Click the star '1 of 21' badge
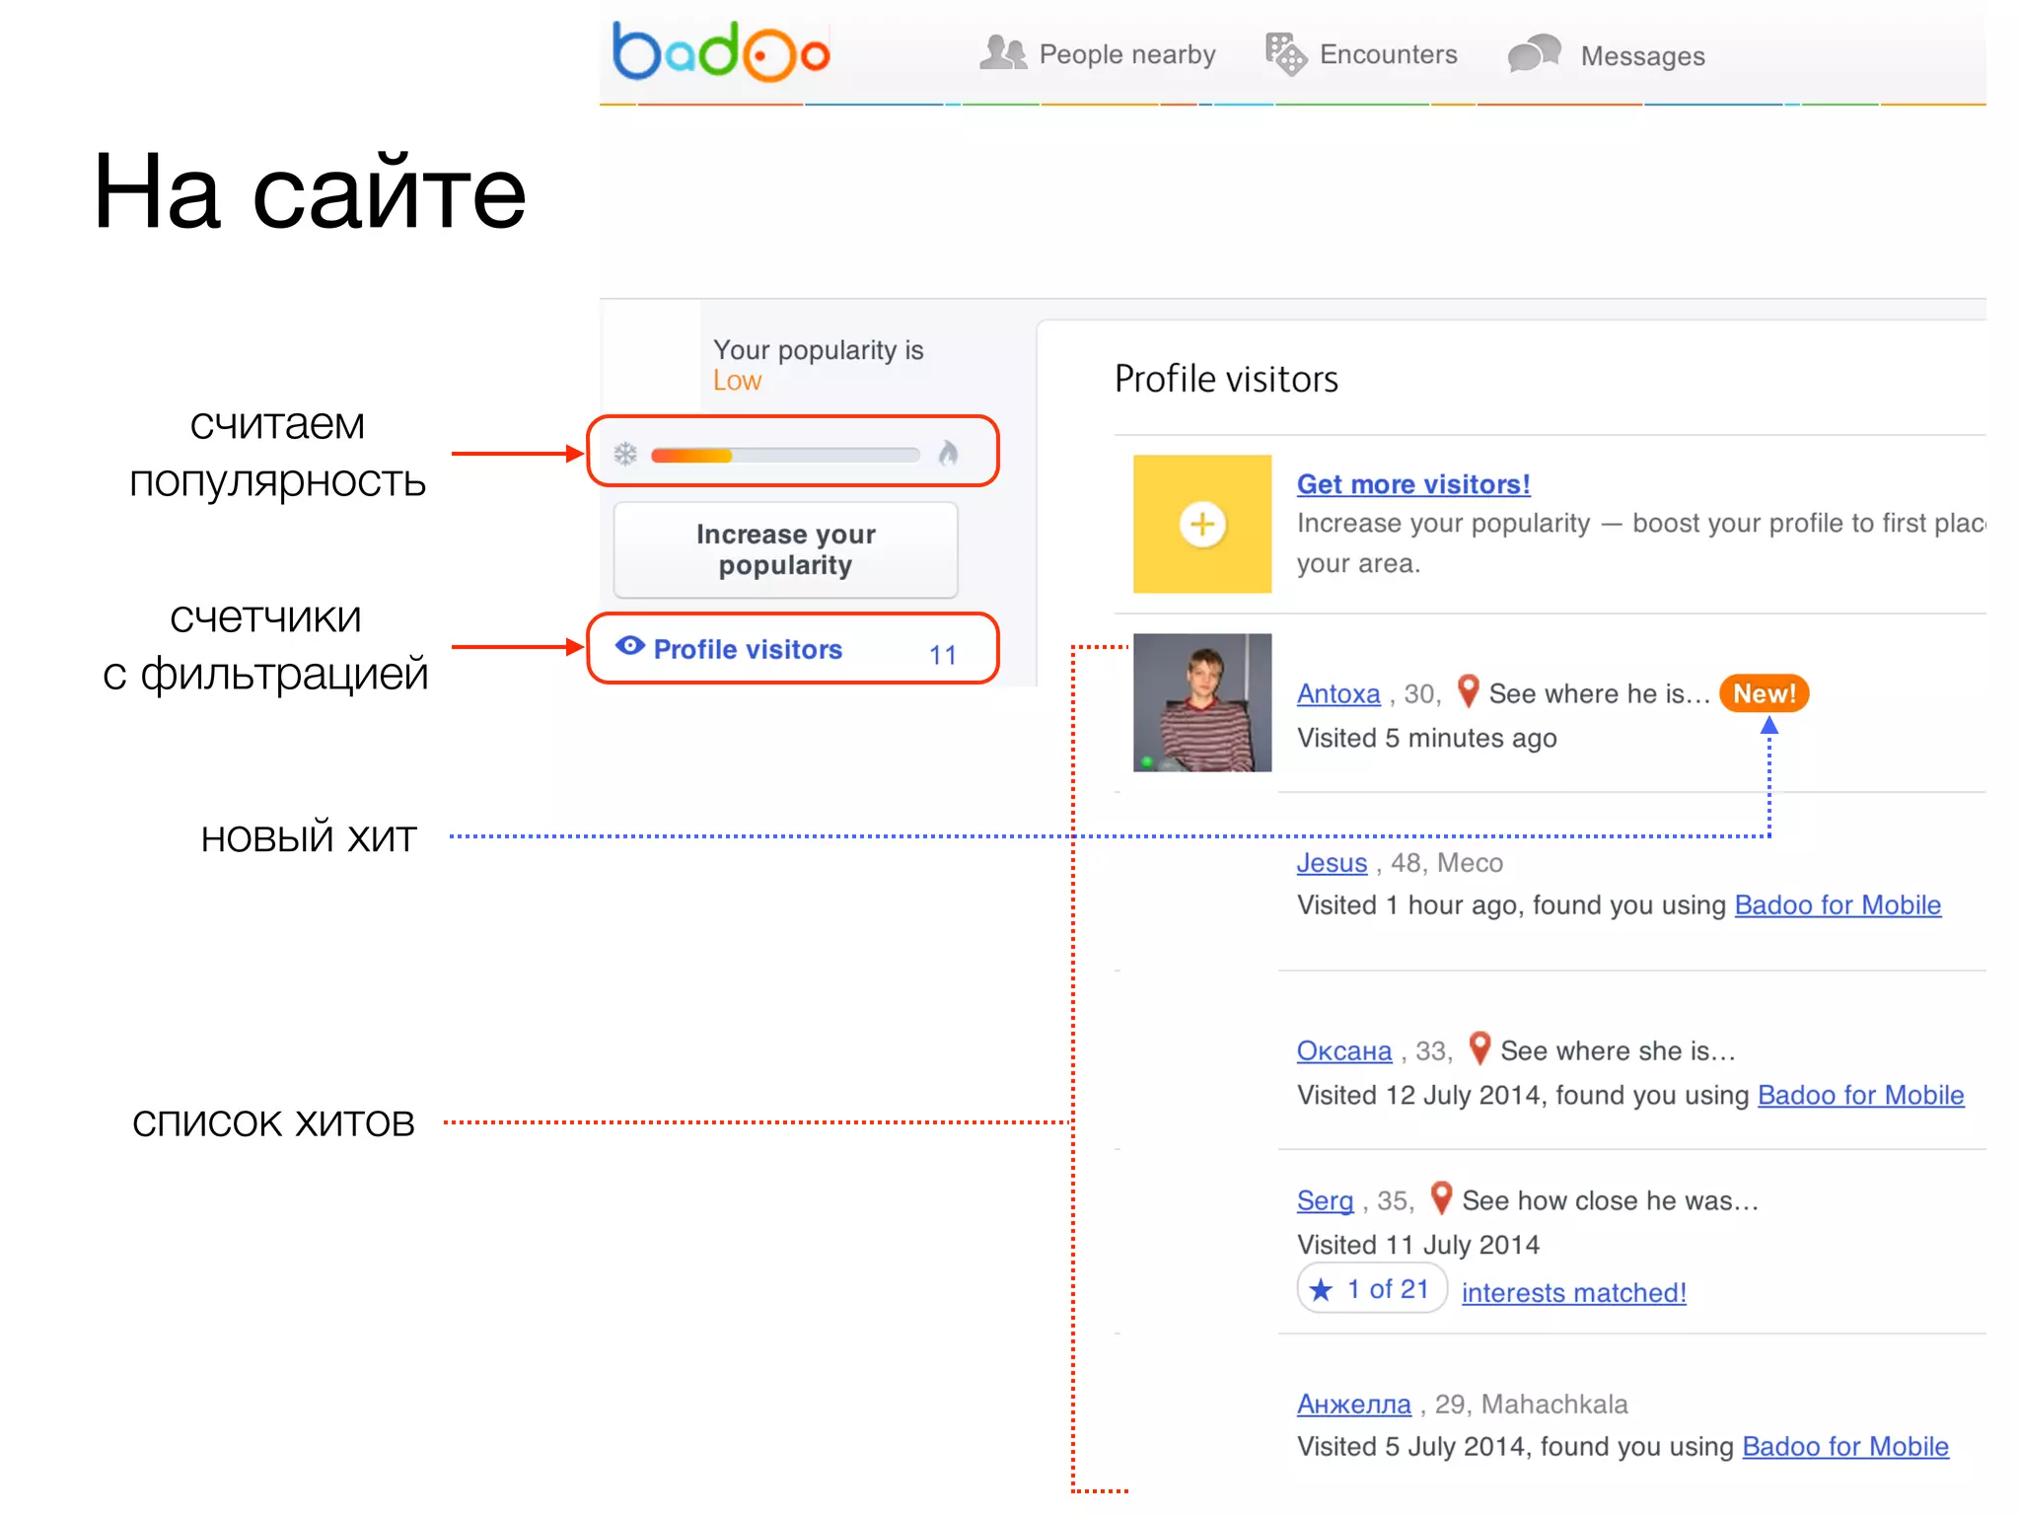2020x1515 pixels. click(x=1372, y=1288)
